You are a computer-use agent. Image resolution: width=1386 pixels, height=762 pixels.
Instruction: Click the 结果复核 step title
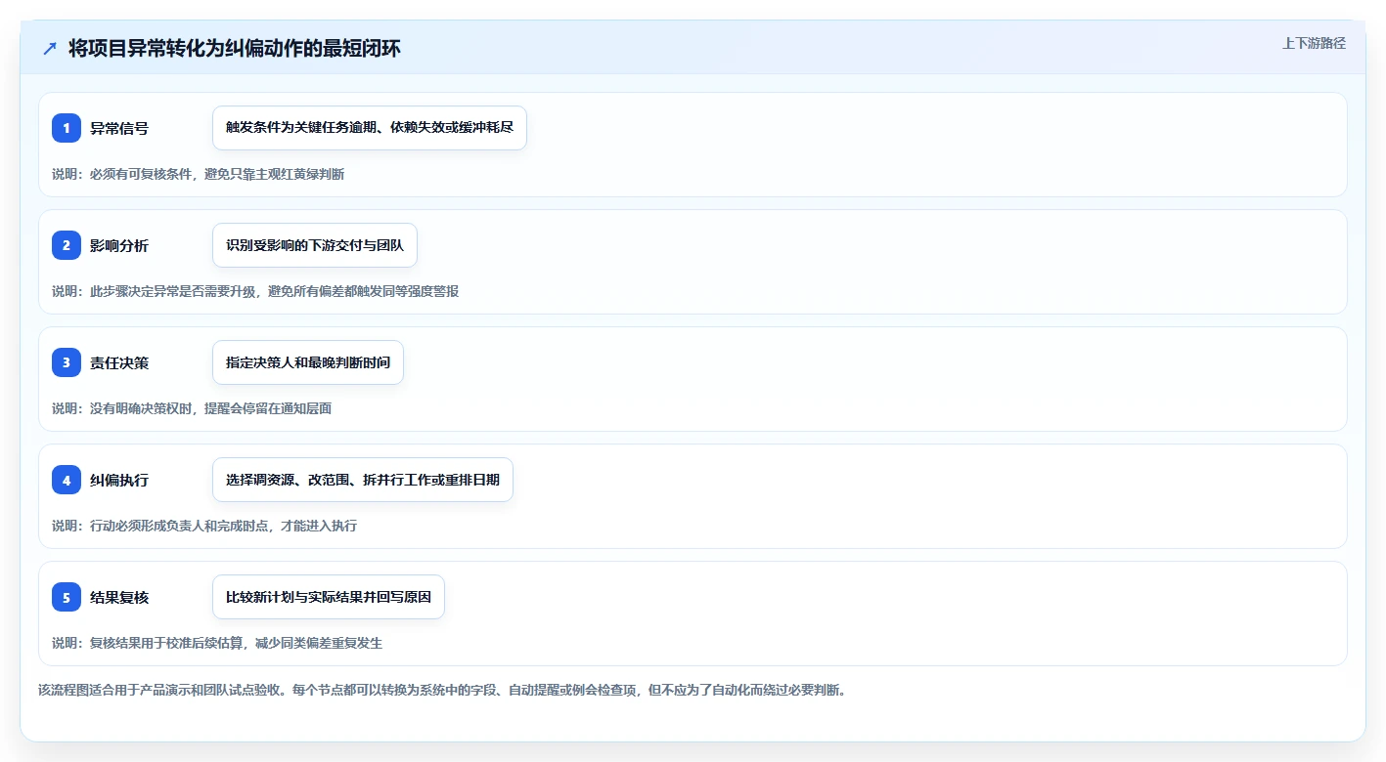(119, 597)
